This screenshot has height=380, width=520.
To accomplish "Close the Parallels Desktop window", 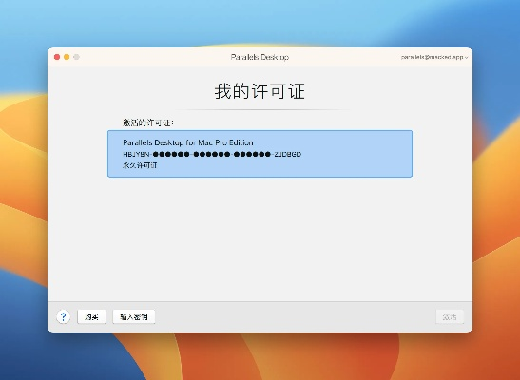I will point(57,57).
